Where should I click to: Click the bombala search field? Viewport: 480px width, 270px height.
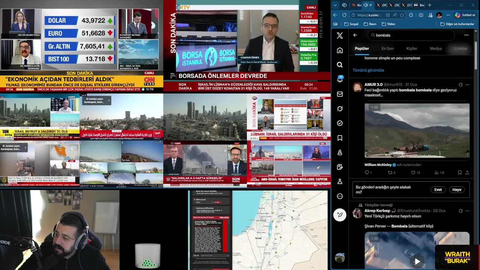[x=412, y=35]
